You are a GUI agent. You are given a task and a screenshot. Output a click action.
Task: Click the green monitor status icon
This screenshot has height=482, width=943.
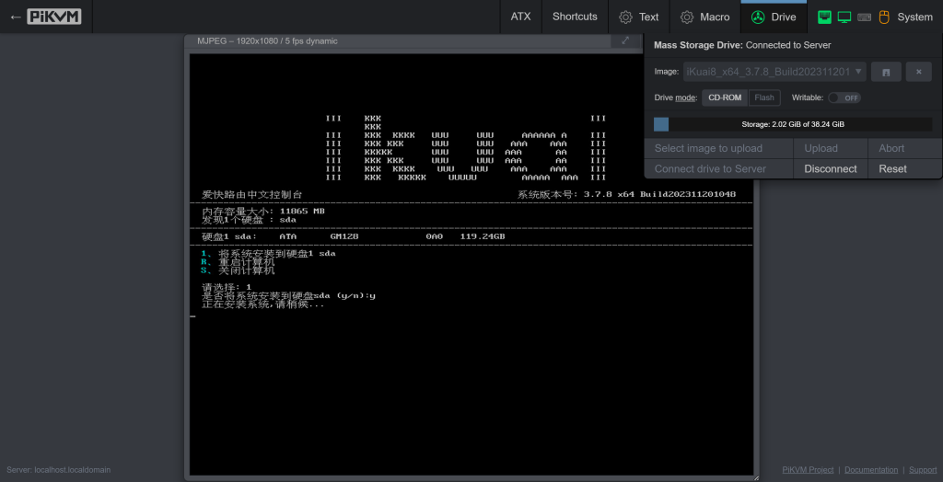844,17
